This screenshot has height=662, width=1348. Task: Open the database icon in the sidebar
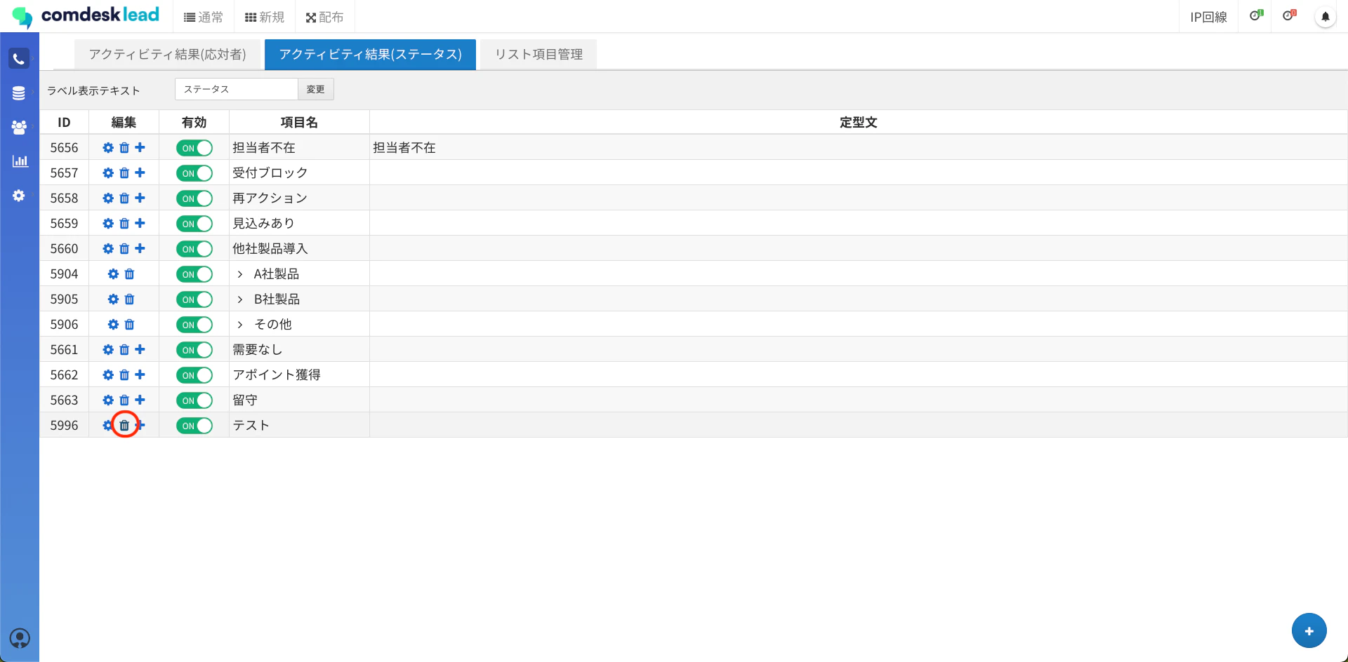coord(19,93)
